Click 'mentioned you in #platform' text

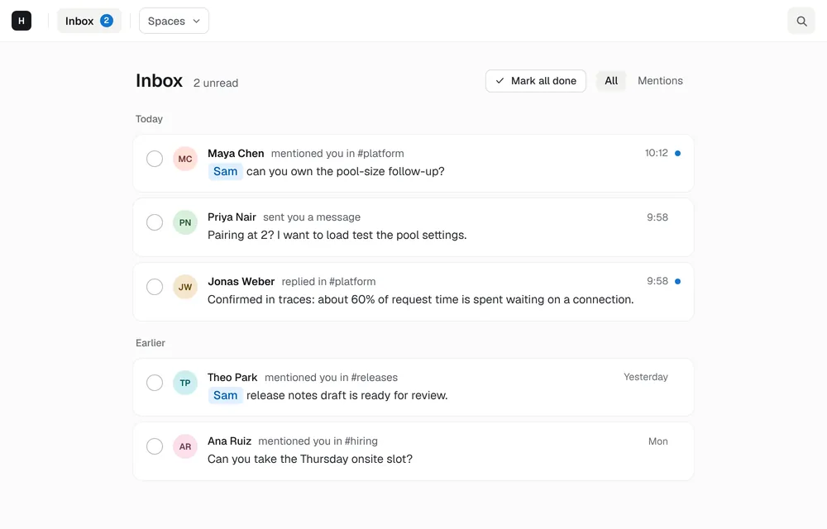click(337, 153)
